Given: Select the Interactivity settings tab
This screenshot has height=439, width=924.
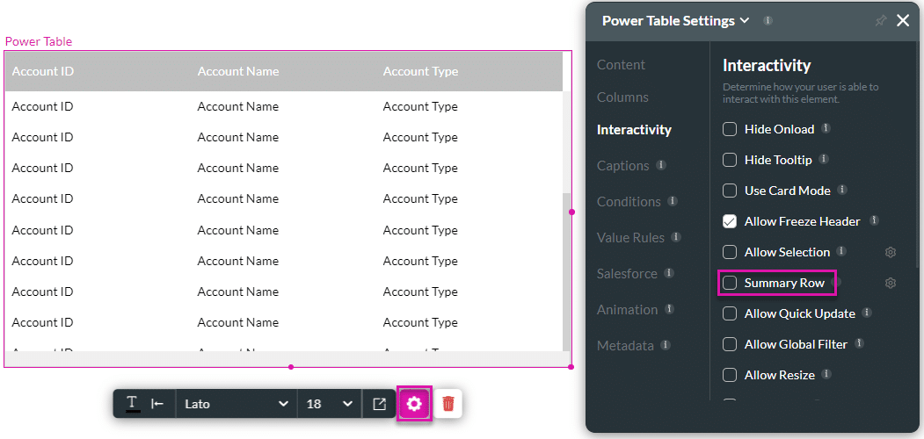Looking at the screenshot, I should pyautogui.click(x=634, y=129).
